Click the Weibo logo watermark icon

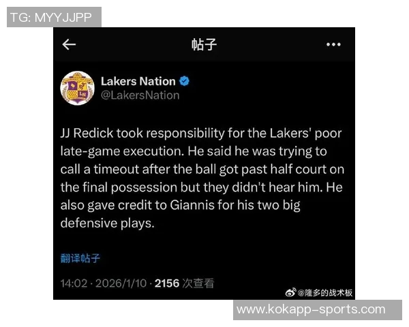pyautogui.click(x=290, y=292)
